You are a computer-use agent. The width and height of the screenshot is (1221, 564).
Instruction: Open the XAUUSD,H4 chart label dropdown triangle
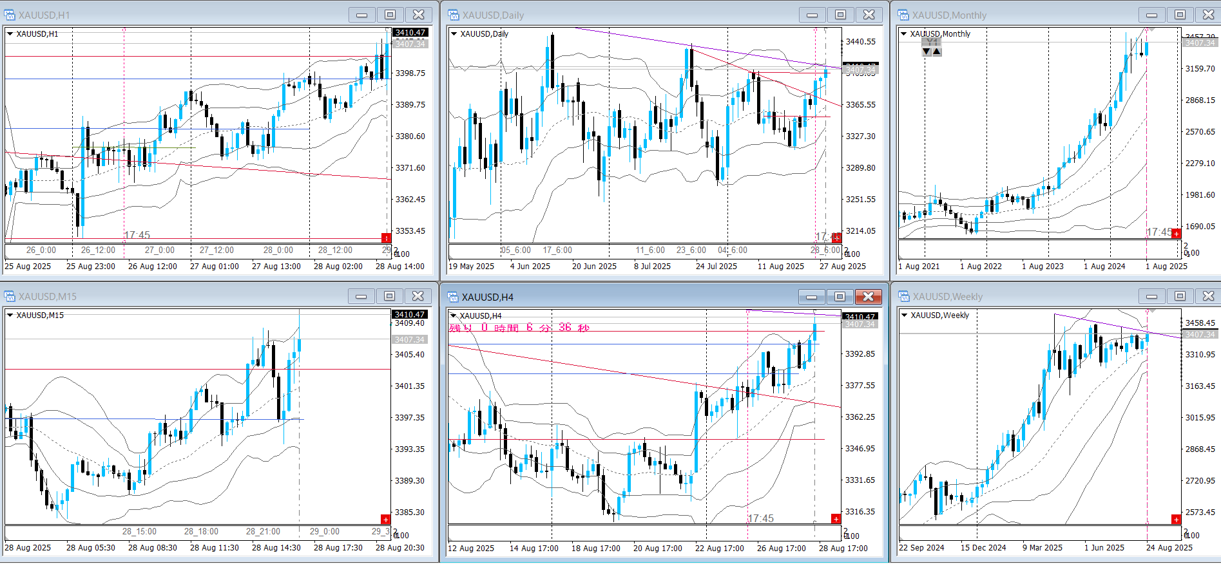[454, 315]
